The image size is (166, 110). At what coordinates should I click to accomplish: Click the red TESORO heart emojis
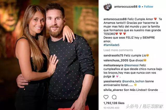[x=121, y=34]
